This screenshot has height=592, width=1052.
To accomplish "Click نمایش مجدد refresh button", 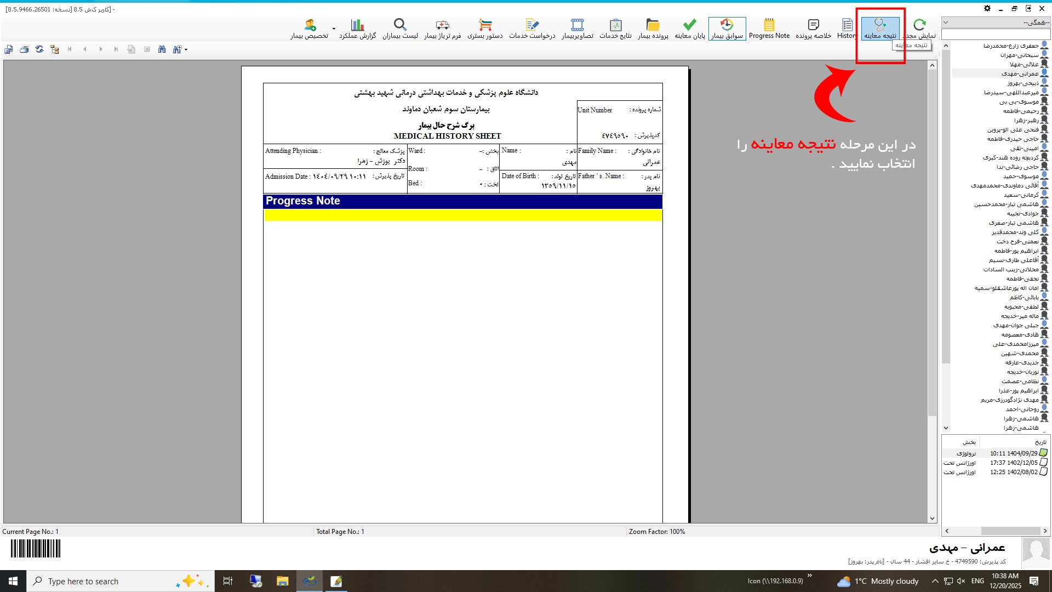I will 919,29.
